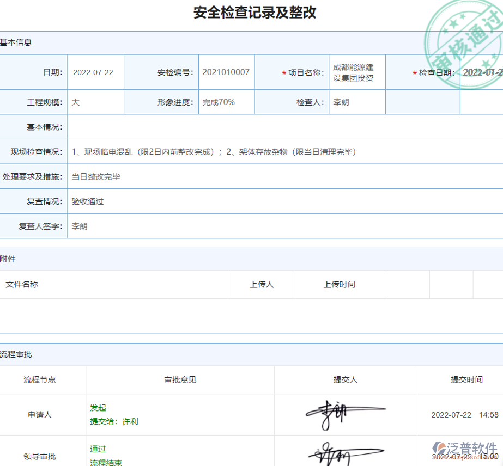This screenshot has height=466, width=503.
Task: Select the 形象进度 cell showing 完成70%
Action: tap(226, 102)
